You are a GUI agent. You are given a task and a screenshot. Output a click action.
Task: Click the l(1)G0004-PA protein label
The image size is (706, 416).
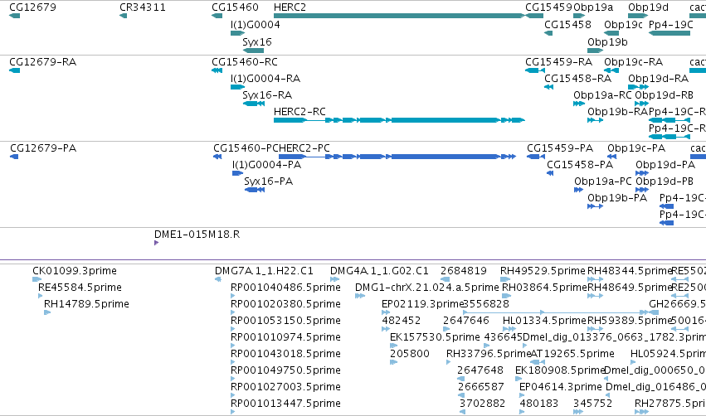pos(266,165)
